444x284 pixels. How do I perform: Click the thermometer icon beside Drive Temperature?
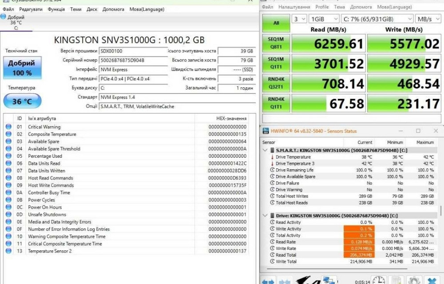272,156
